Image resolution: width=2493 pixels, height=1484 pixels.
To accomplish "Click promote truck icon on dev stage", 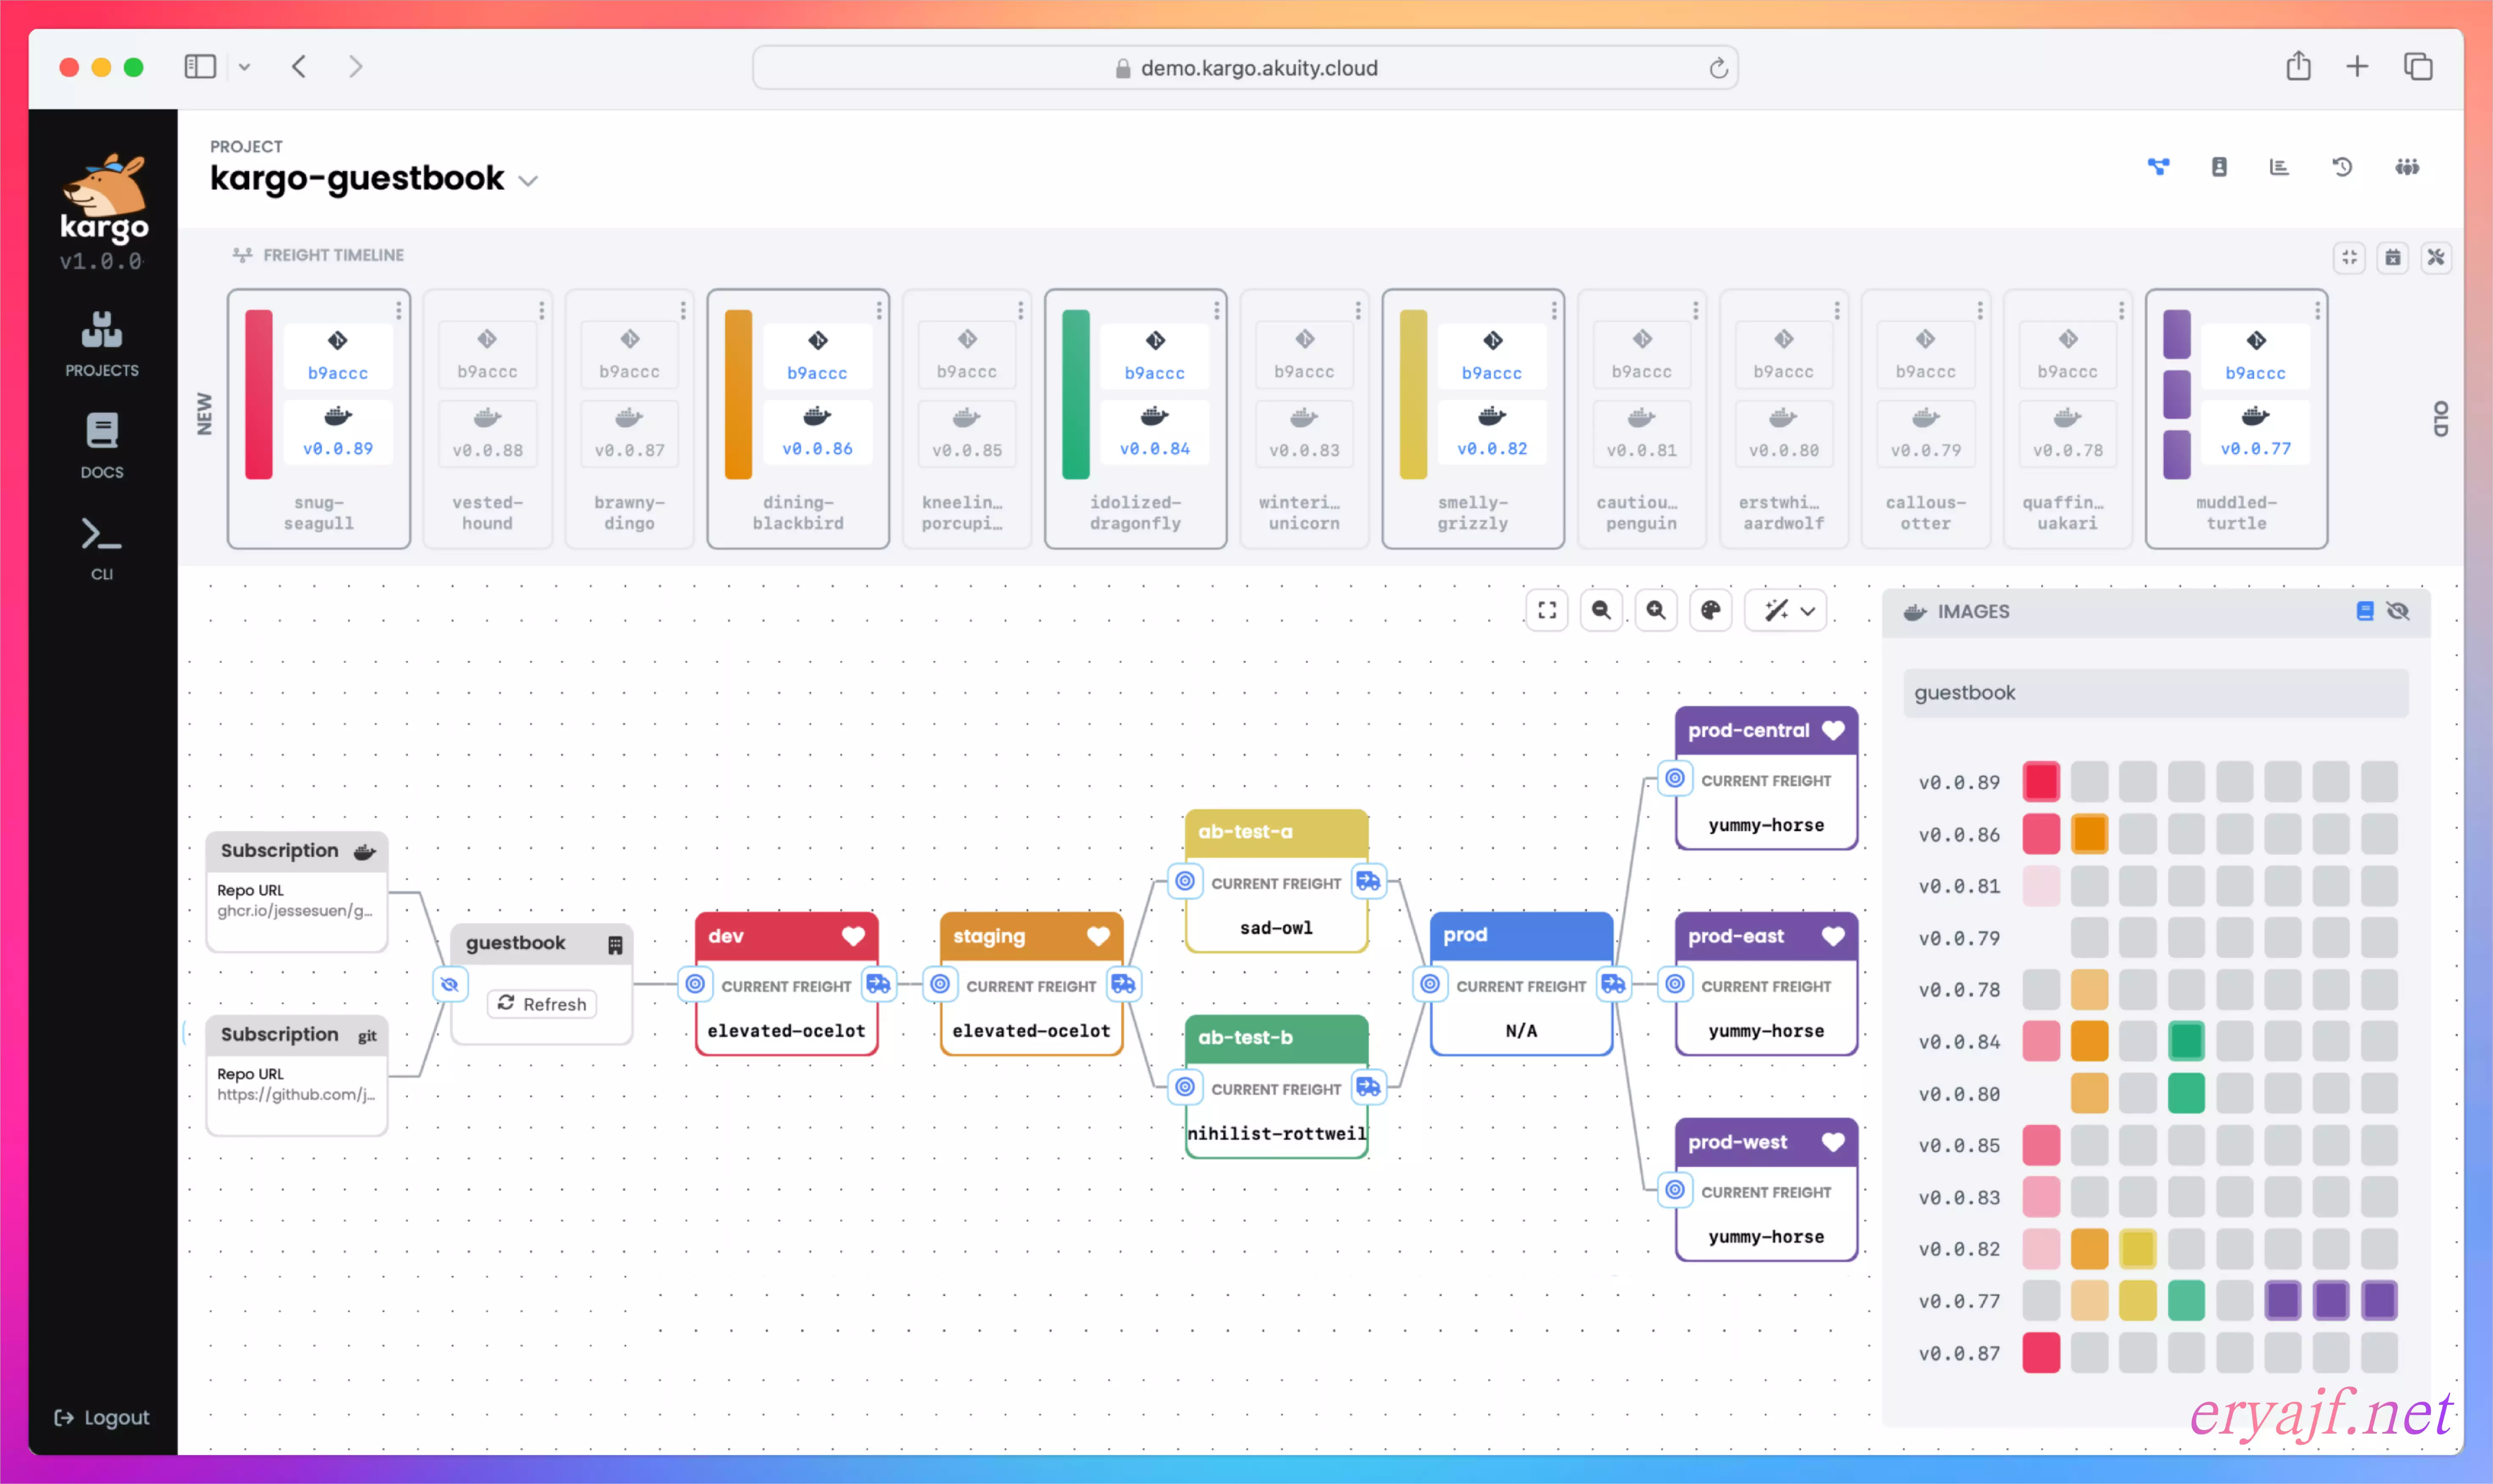I will pyautogui.click(x=878, y=984).
